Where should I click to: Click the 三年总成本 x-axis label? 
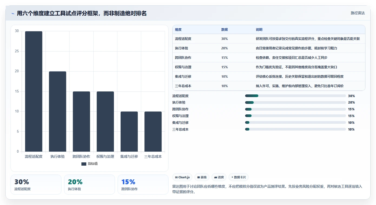click(153, 156)
